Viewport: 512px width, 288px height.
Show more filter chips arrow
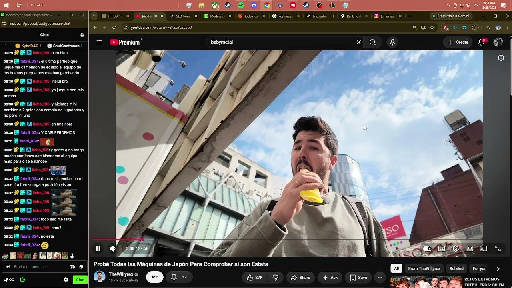pos(498,268)
